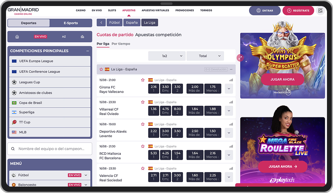Viewport: 333px width, 193px height.
Task: Open statistics icon for RCD Mallorca match
Action: click(231, 146)
